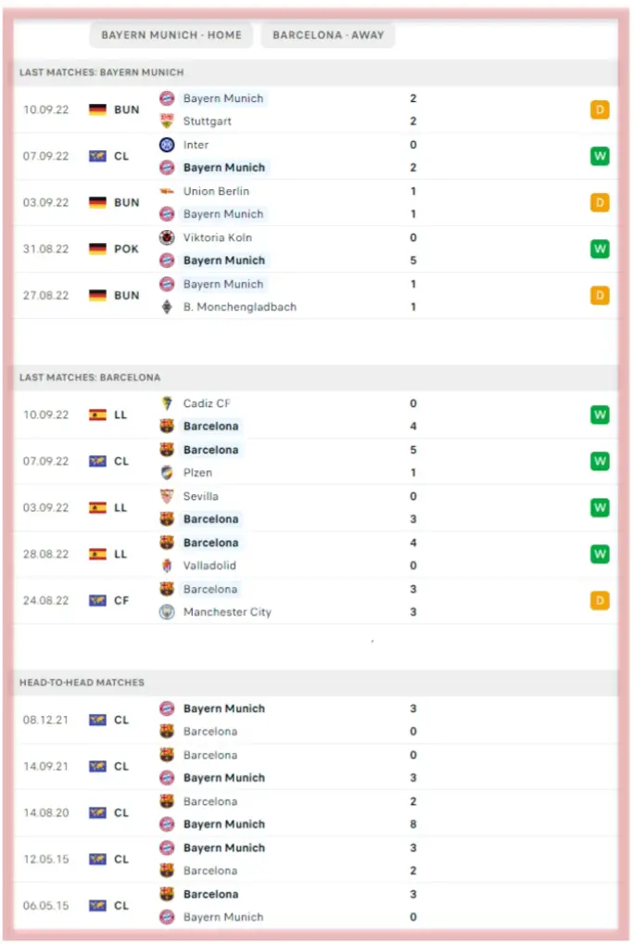Image resolution: width=634 pixels, height=944 pixels.
Task: Select the Barcelona - Away tab
Action: tap(329, 35)
